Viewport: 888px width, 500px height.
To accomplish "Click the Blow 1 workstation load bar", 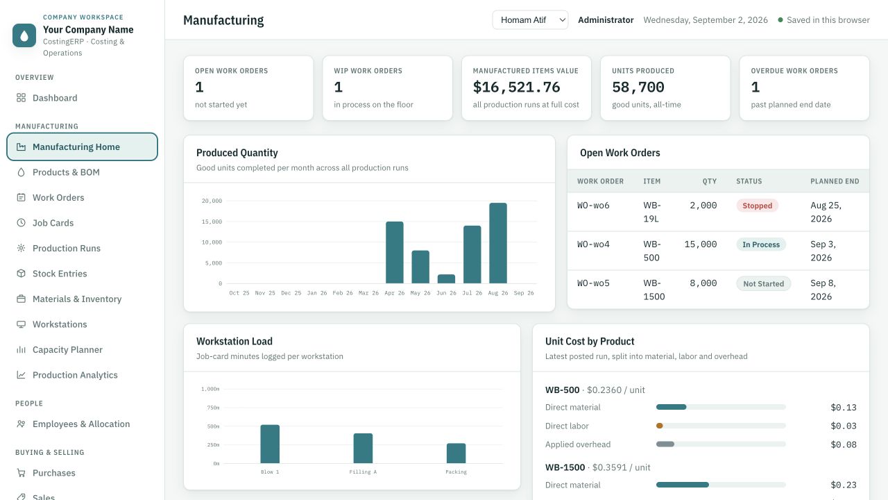I will 270,444.
